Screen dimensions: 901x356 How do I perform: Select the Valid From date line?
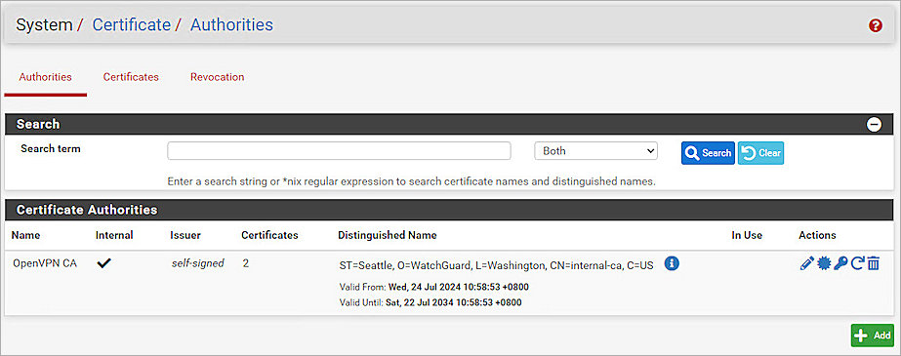[x=433, y=287]
